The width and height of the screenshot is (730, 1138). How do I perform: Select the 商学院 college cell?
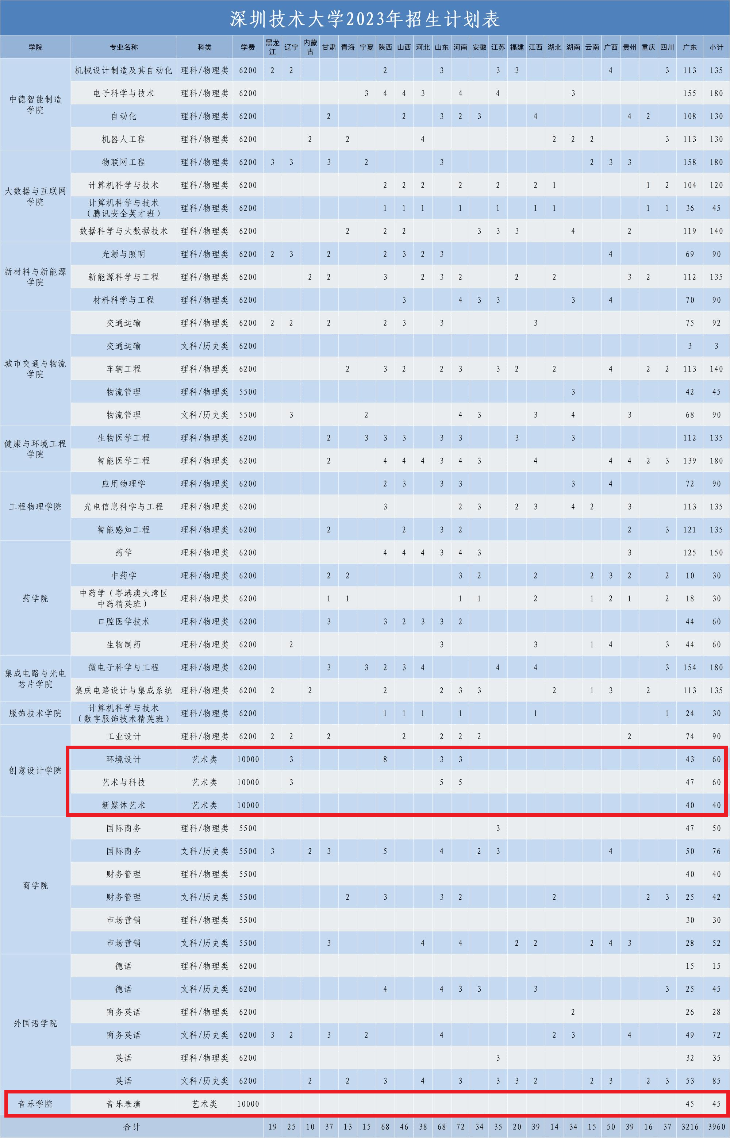pyautogui.click(x=35, y=885)
